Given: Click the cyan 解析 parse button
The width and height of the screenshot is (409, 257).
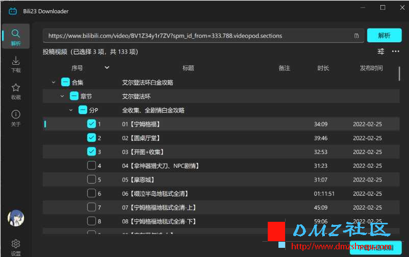Looking at the screenshot, I should point(384,36).
